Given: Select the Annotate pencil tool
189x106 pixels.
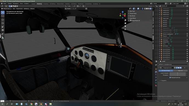Looking at the screenshot, I should (3, 34).
